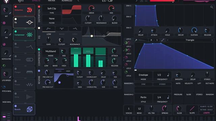Open the hamburger menu icon in header

[x=146, y=1]
